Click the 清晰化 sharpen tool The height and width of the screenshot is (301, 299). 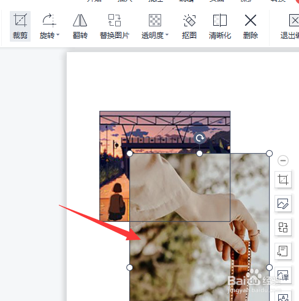[220, 26]
